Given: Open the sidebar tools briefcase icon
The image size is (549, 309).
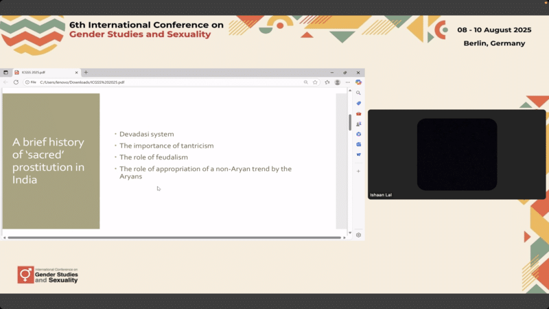Looking at the screenshot, I should 358,113.
